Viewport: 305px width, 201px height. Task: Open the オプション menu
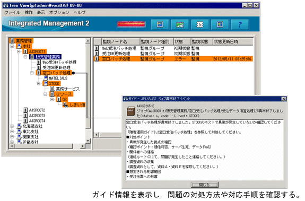point(59,12)
